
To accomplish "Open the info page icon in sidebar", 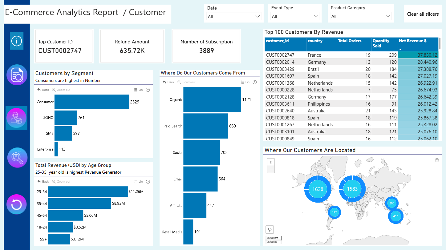I will (17, 41).
